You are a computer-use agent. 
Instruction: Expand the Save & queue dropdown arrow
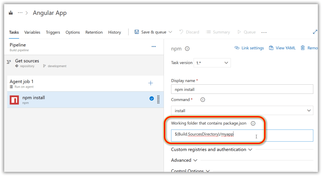pyautogui.click(x=170, y=32)
